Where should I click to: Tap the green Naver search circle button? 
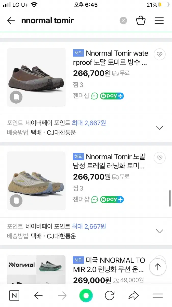coord(86,296)
